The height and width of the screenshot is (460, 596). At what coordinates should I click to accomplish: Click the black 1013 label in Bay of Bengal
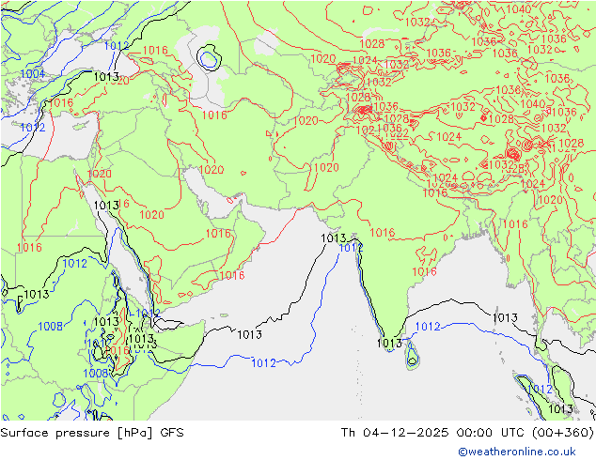[505, 317]
